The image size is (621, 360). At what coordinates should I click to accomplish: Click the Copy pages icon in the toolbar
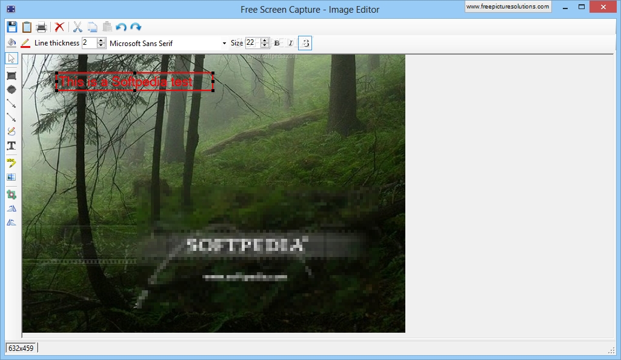click(x=92, y=27)
